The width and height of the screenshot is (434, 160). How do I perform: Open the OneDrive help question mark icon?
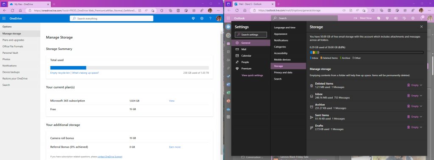point(210,19)
